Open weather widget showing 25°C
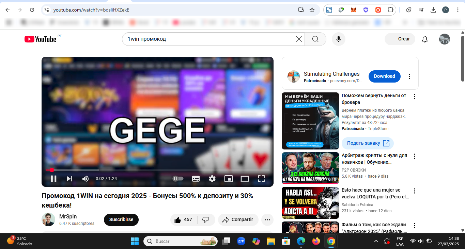The width and height of the screenshot is (465, 249). coord(20,241)
